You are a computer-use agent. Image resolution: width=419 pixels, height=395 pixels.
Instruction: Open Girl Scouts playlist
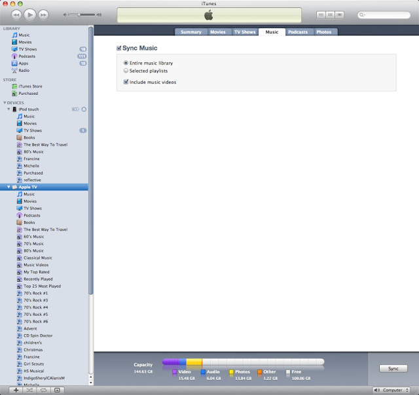pos(33,364)
